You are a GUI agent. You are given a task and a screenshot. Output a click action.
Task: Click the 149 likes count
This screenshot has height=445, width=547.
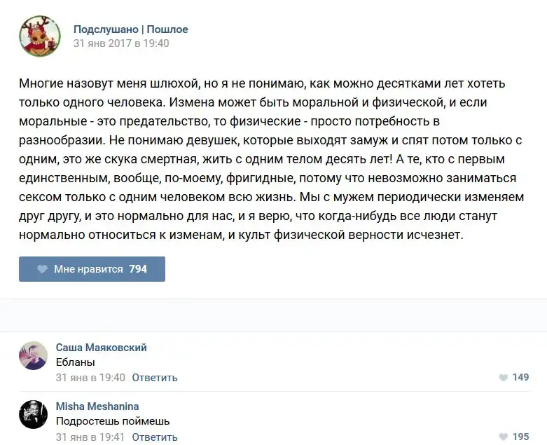click(x=521, y=378)
